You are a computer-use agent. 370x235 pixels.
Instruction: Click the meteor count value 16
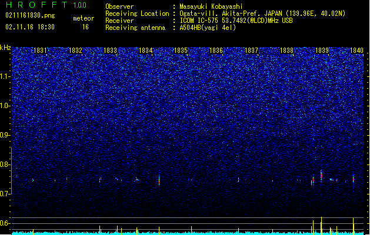(x=85, y=27)
